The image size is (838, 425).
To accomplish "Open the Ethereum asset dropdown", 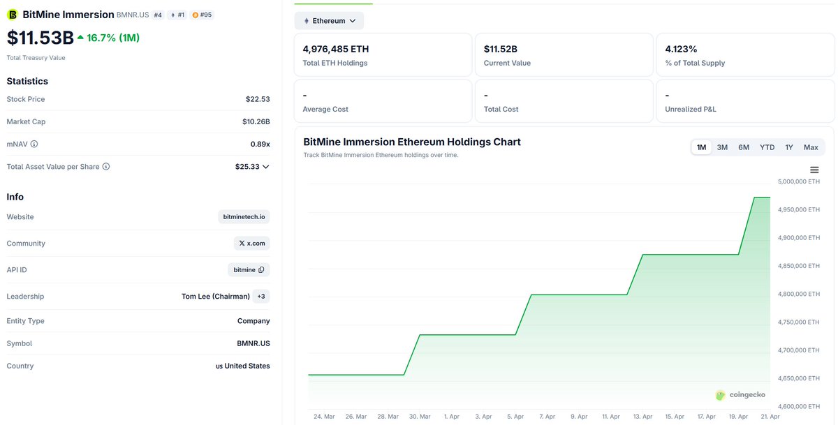I will (x=329, y=21).
